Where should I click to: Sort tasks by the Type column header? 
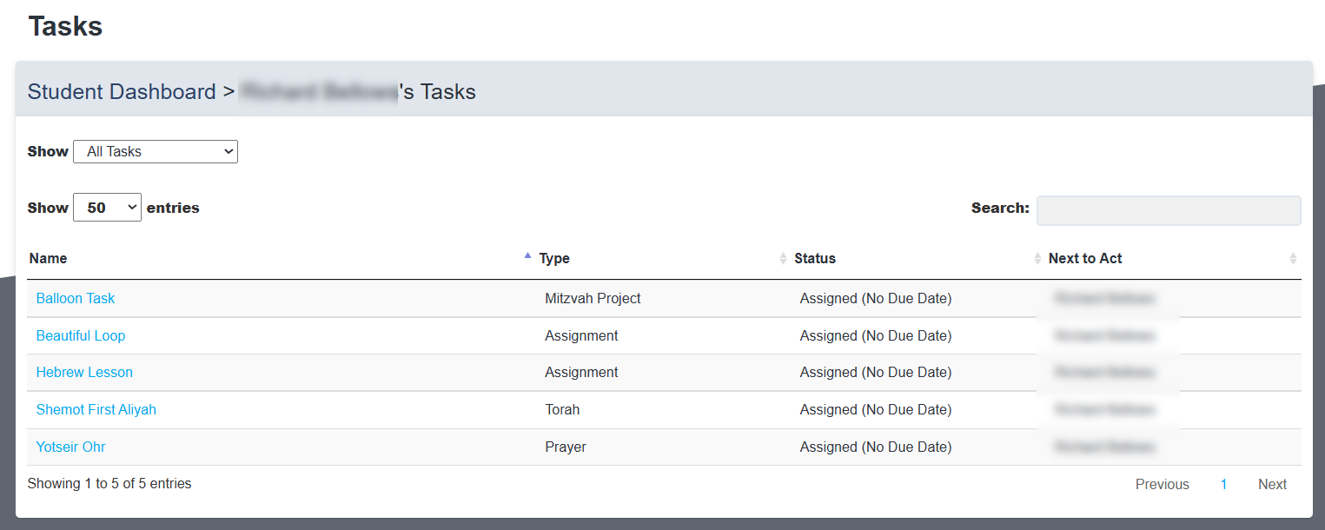coord(553,258)
